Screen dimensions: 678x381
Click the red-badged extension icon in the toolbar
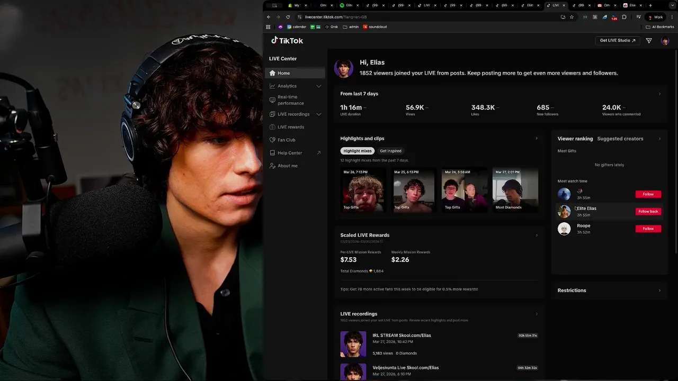click(x=614, y=17)
